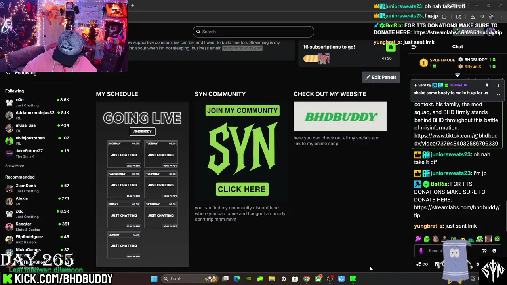This screenshot has width=507, height=285.
Task: Expand the gift leaderboard handle
Action: 457,75
